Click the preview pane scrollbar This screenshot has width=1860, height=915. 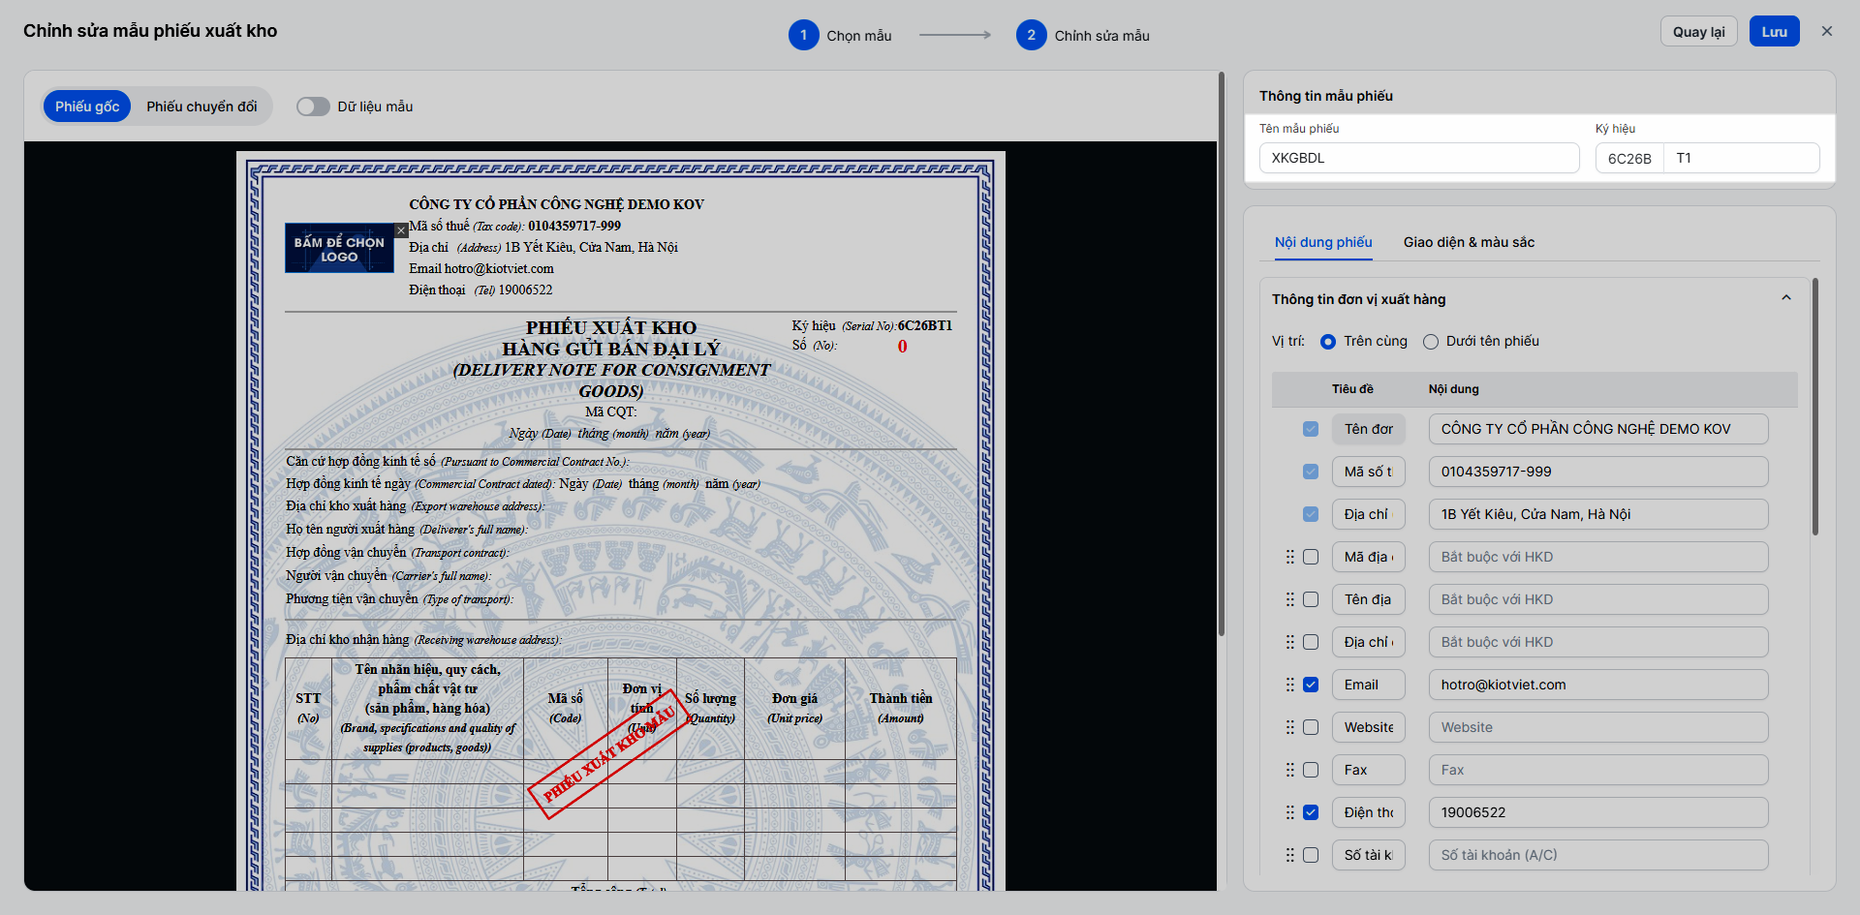coord(1222,353)
